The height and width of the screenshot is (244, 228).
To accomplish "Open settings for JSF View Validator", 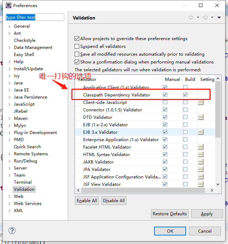I will (201, 184).
